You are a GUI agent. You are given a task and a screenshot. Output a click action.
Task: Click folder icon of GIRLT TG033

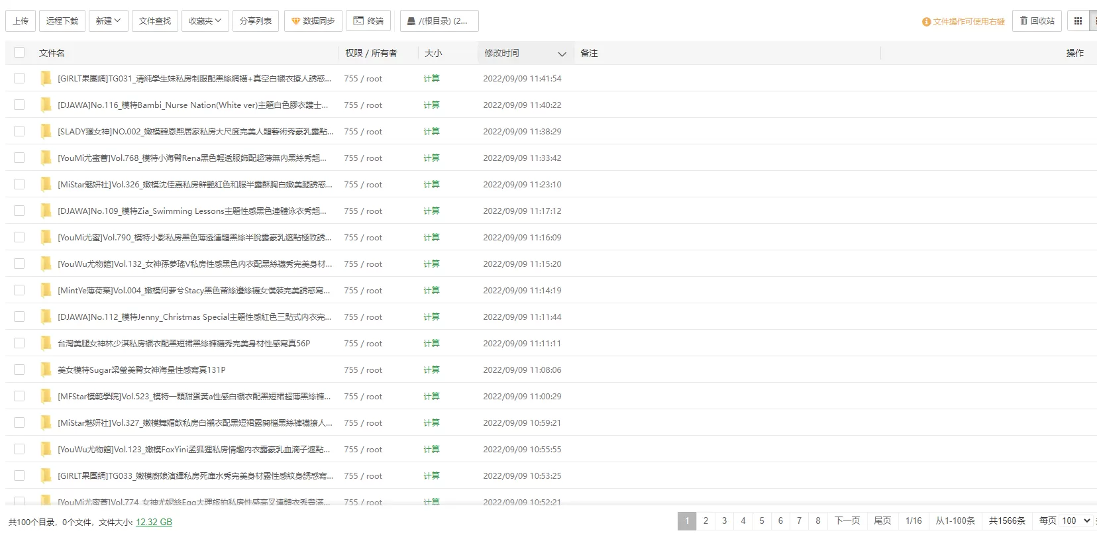[x=46, y=475]
